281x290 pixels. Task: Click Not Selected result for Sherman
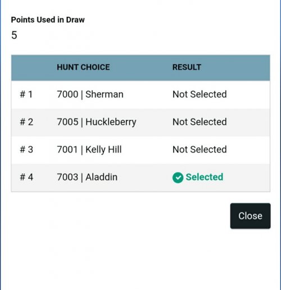pos(200,94)
